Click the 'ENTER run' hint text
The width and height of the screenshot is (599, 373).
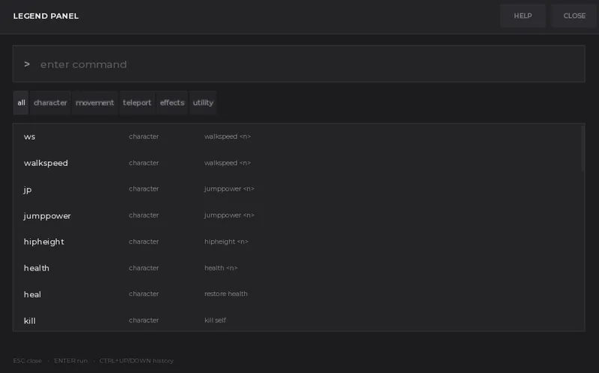pyautogui.click(x=70, y=361)
